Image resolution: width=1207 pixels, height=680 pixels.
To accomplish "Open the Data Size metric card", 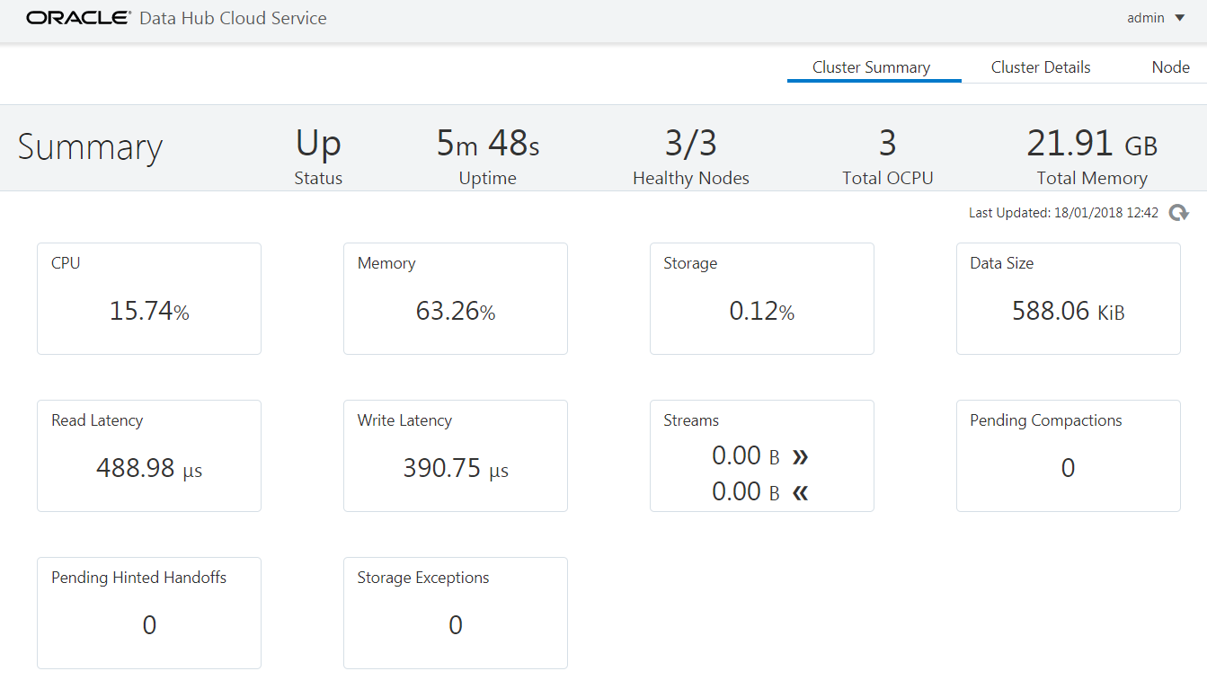I will tap(1068, 298).
